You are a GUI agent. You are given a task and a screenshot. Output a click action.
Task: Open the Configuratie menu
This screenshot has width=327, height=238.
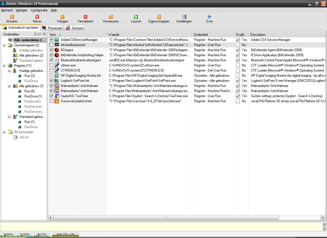point(39,10)
